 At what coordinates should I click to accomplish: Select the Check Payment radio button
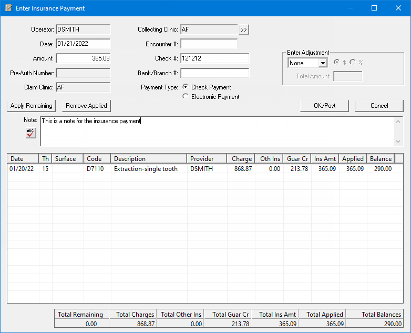[x=185, y=87]
